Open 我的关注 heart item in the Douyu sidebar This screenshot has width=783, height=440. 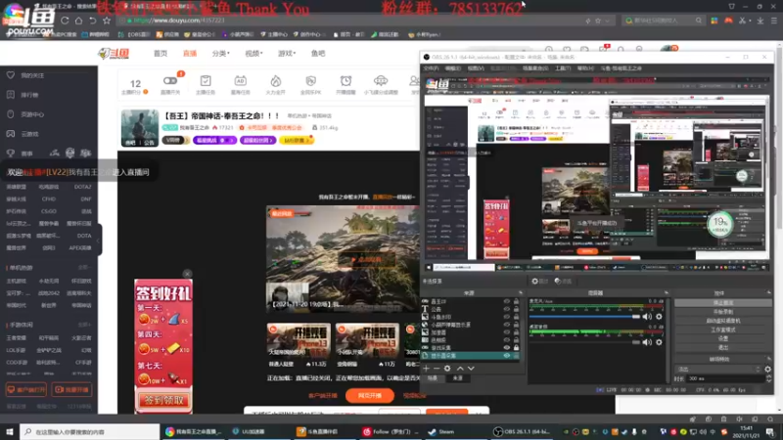[26, 75]
